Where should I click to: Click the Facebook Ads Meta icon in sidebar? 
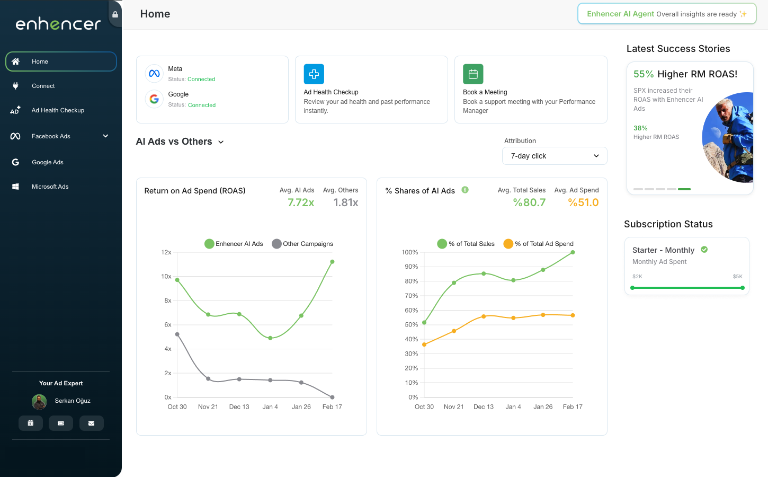pos(15,136)
